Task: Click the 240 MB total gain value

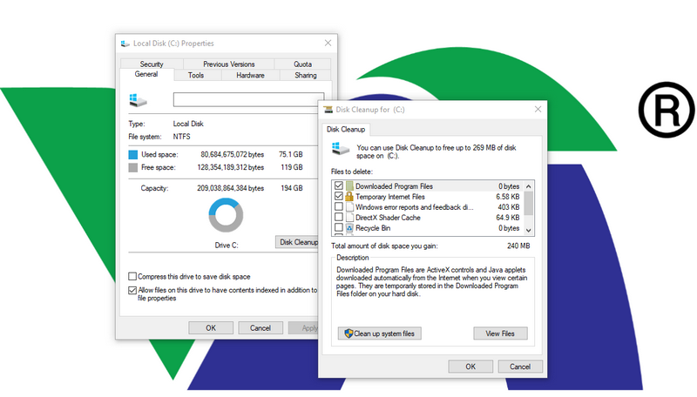Action: point(518,246)
